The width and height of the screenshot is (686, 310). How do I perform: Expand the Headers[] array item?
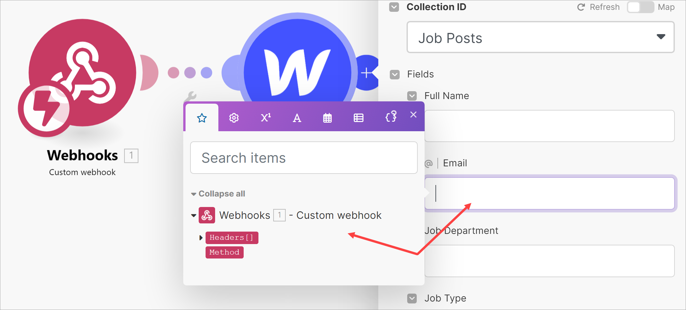[201, 238]
